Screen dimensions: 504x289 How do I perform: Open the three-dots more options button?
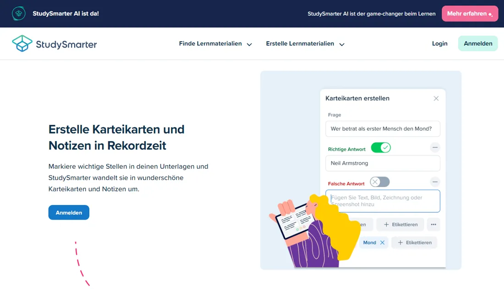[x=433, y=225]
